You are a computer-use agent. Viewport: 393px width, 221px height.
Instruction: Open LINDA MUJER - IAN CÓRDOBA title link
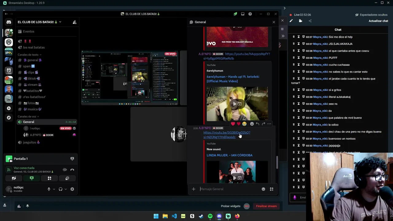[x=229, y=155]
